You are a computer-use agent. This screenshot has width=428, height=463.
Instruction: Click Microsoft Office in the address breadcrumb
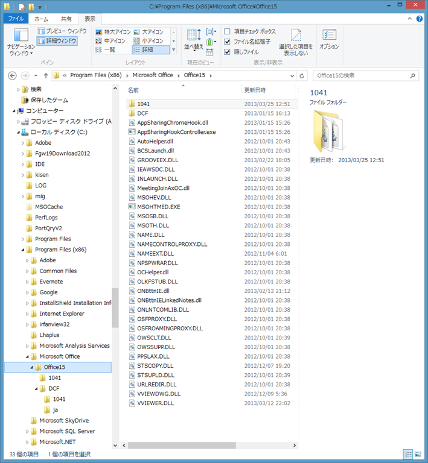pyautogui.click(x=153, y=75)
